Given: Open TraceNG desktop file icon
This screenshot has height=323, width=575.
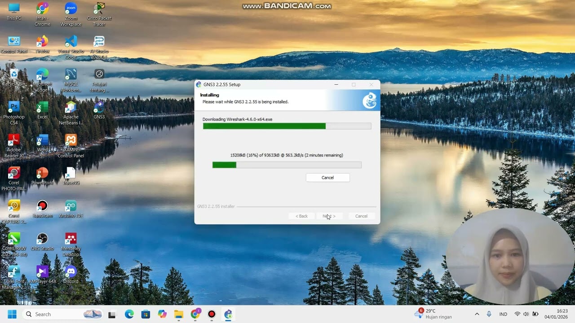Looking at the screenshot, I should click(71, 176).
